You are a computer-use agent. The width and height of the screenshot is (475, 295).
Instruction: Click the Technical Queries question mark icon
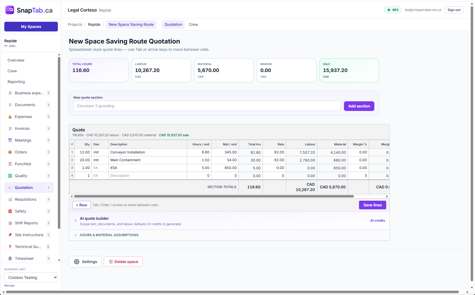10,247
